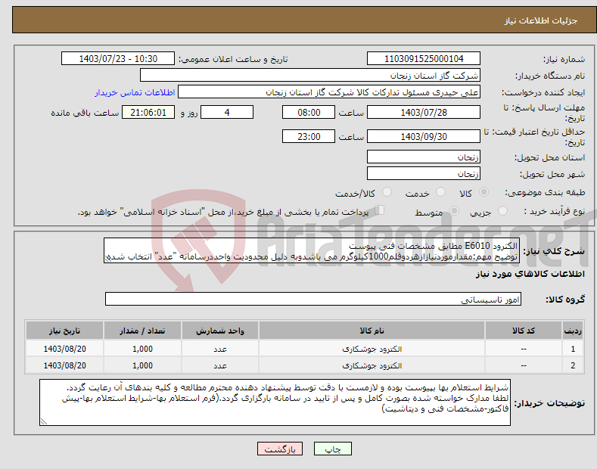597x469 pixels.
Task: Click date 1403/08/20 in row 2
Action: click(65, 366)
